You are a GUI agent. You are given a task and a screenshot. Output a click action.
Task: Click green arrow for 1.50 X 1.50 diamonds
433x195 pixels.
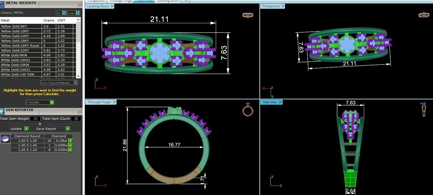click(x=71, y=141)
